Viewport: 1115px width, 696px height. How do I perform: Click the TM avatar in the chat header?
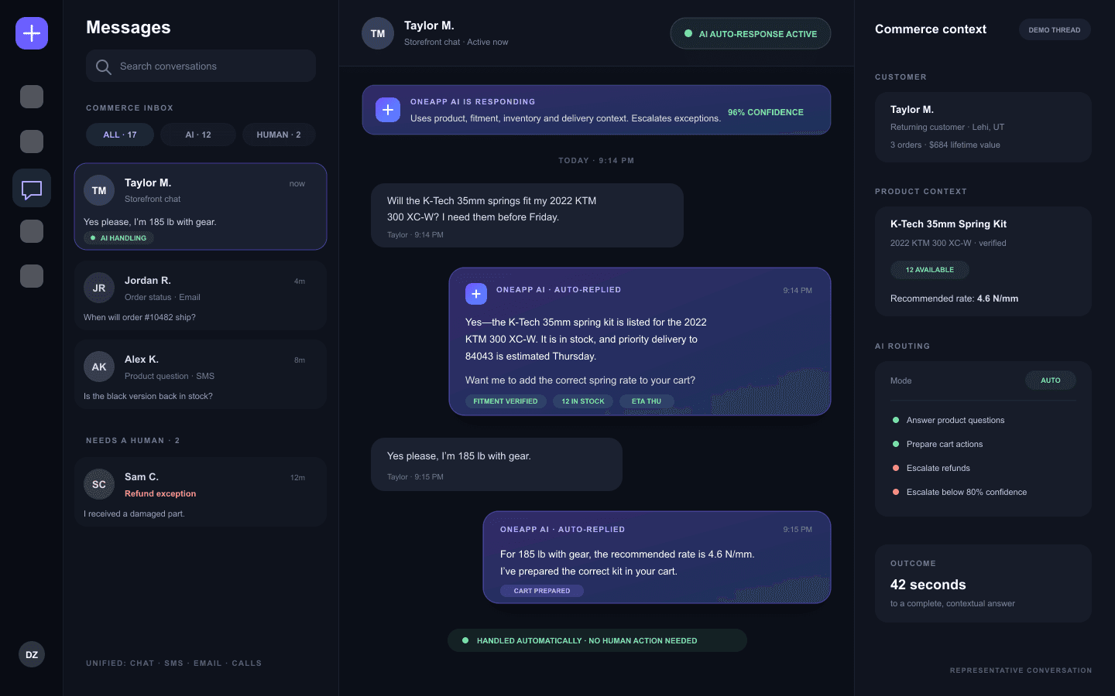click(x=378, y=33)
